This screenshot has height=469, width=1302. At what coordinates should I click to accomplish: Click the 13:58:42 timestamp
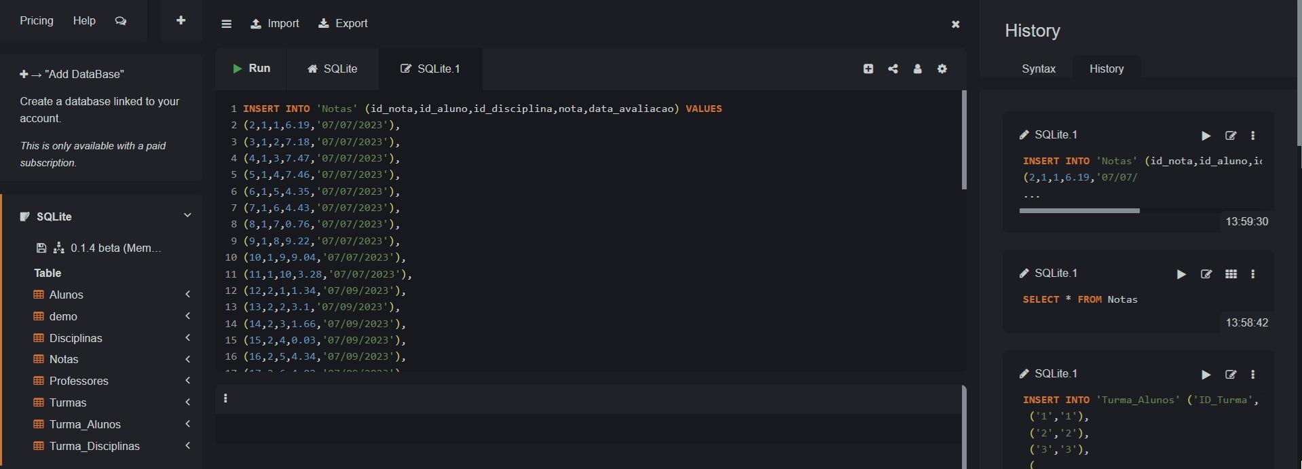point(1246,322)
